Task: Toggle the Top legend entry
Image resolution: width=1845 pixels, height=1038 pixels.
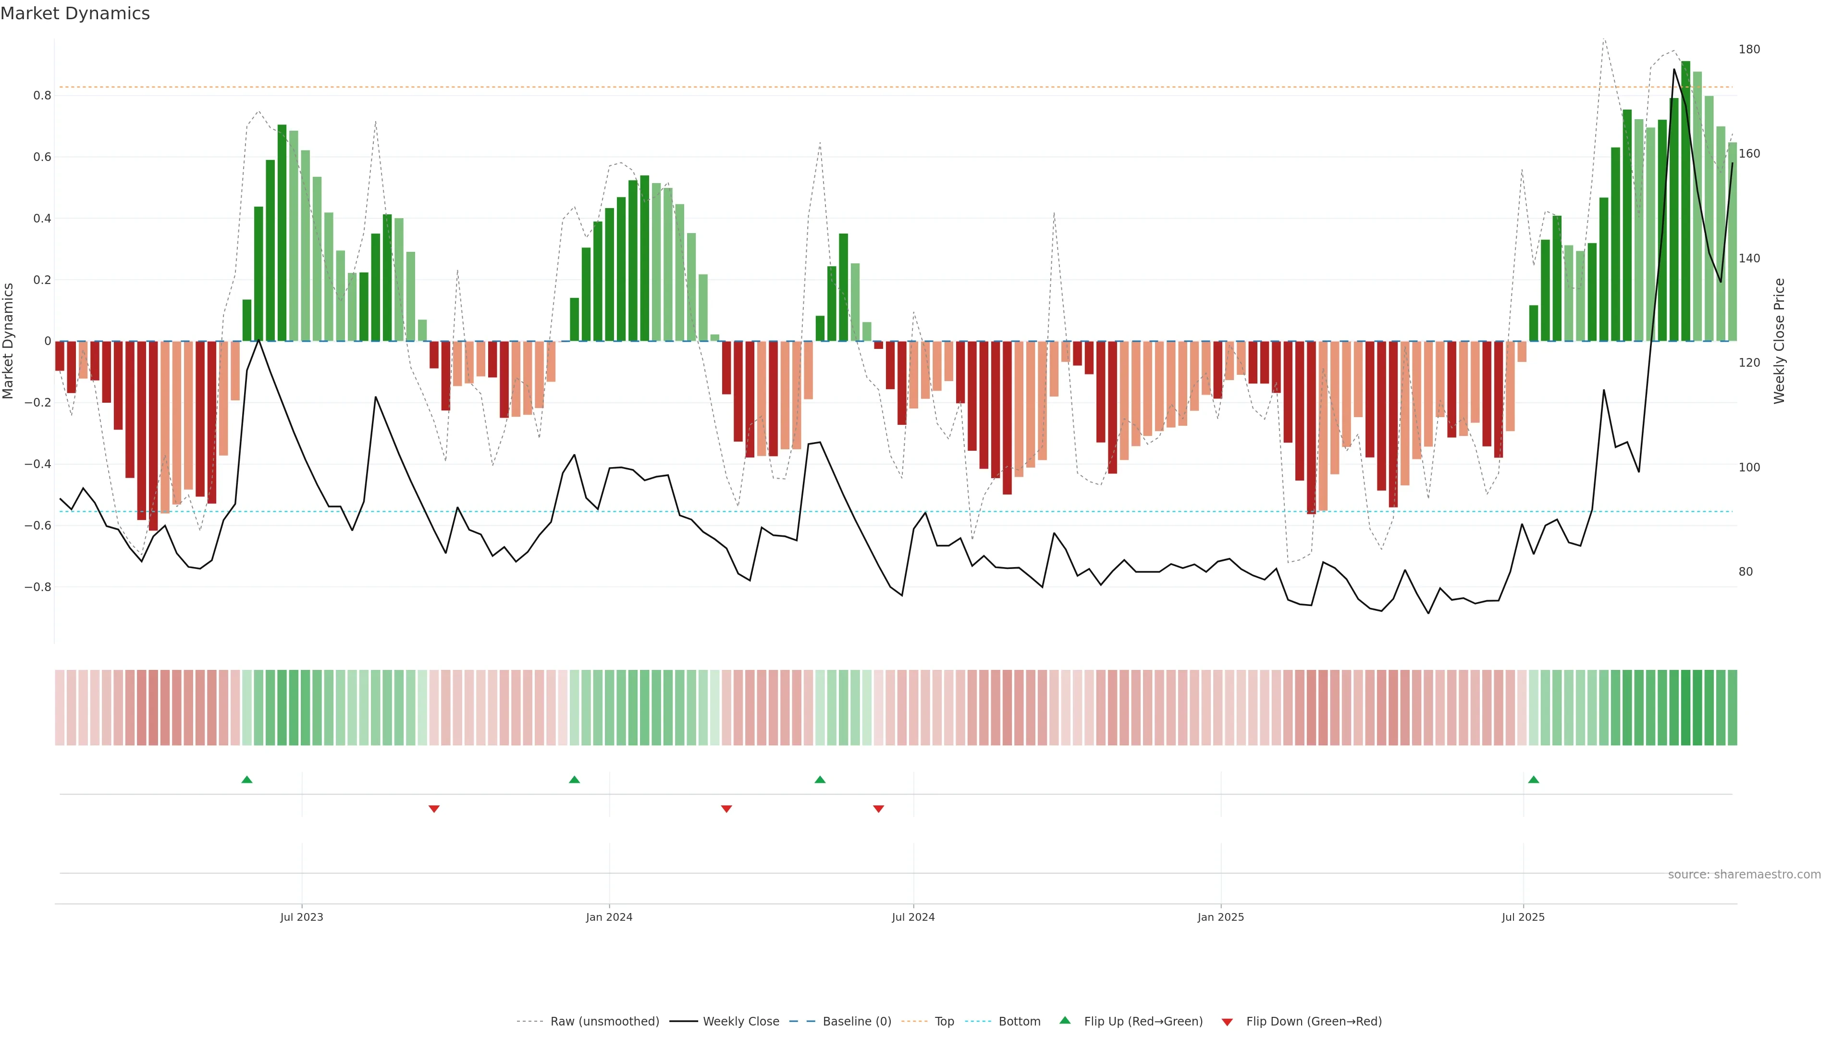Action: 944,1022
